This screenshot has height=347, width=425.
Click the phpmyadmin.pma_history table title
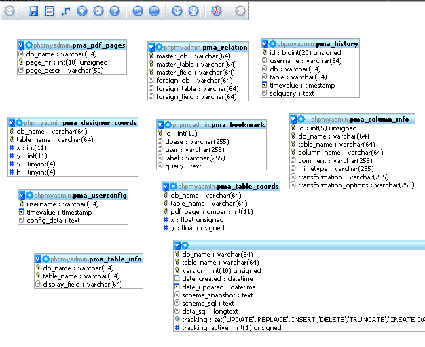[x=318, y=44]
